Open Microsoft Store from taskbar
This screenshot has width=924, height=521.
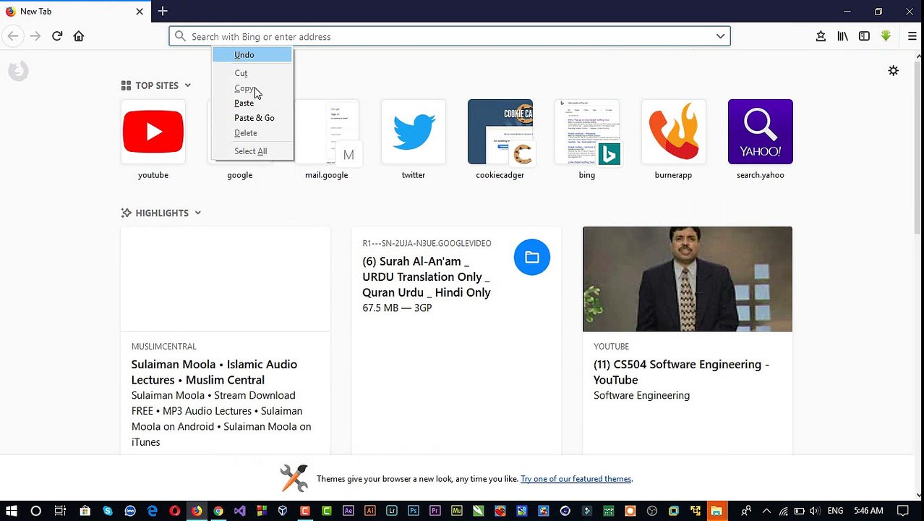85,511
